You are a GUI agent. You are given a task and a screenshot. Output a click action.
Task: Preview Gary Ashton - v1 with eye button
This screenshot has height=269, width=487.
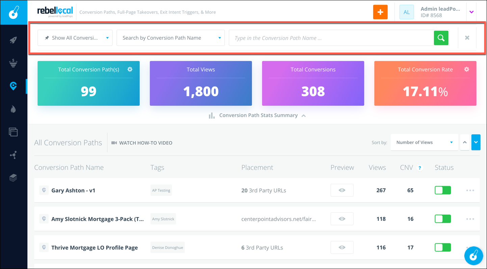pyautogui.click(x=342, y=190)
